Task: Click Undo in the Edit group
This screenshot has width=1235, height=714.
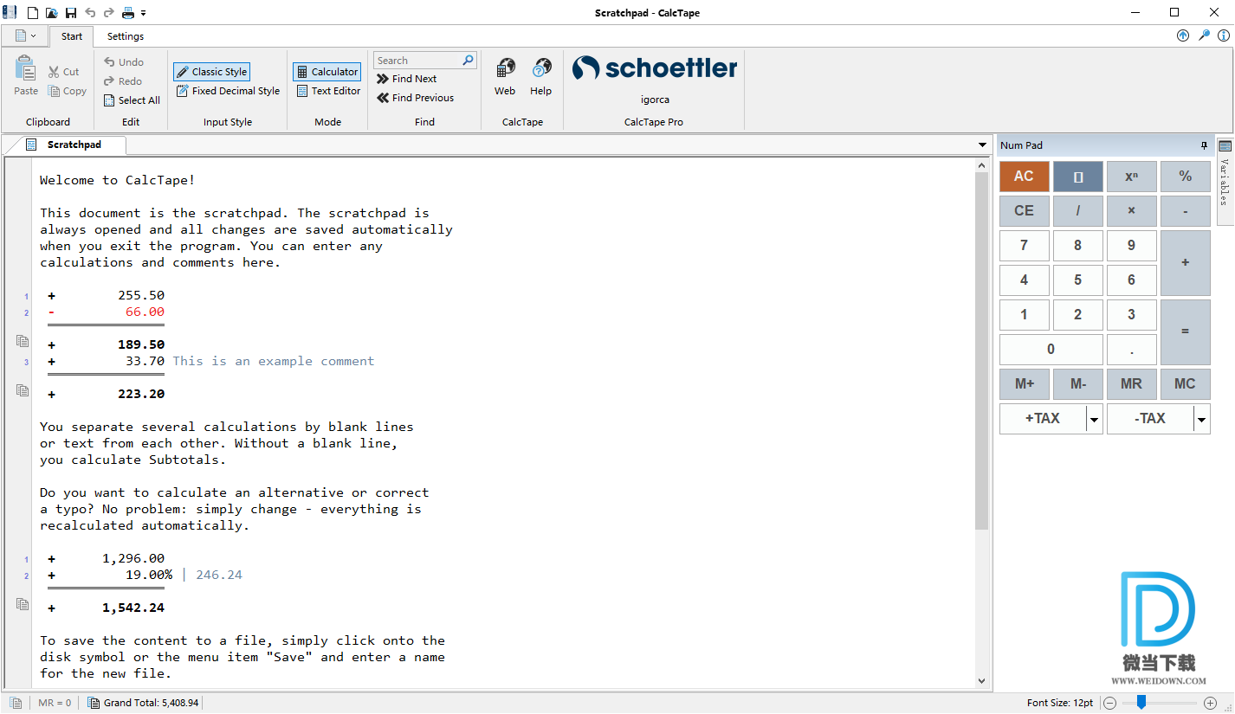Action: tap(124, 62)
